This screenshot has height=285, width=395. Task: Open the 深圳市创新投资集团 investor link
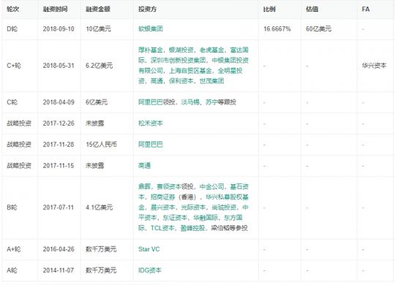pos(178,60)
